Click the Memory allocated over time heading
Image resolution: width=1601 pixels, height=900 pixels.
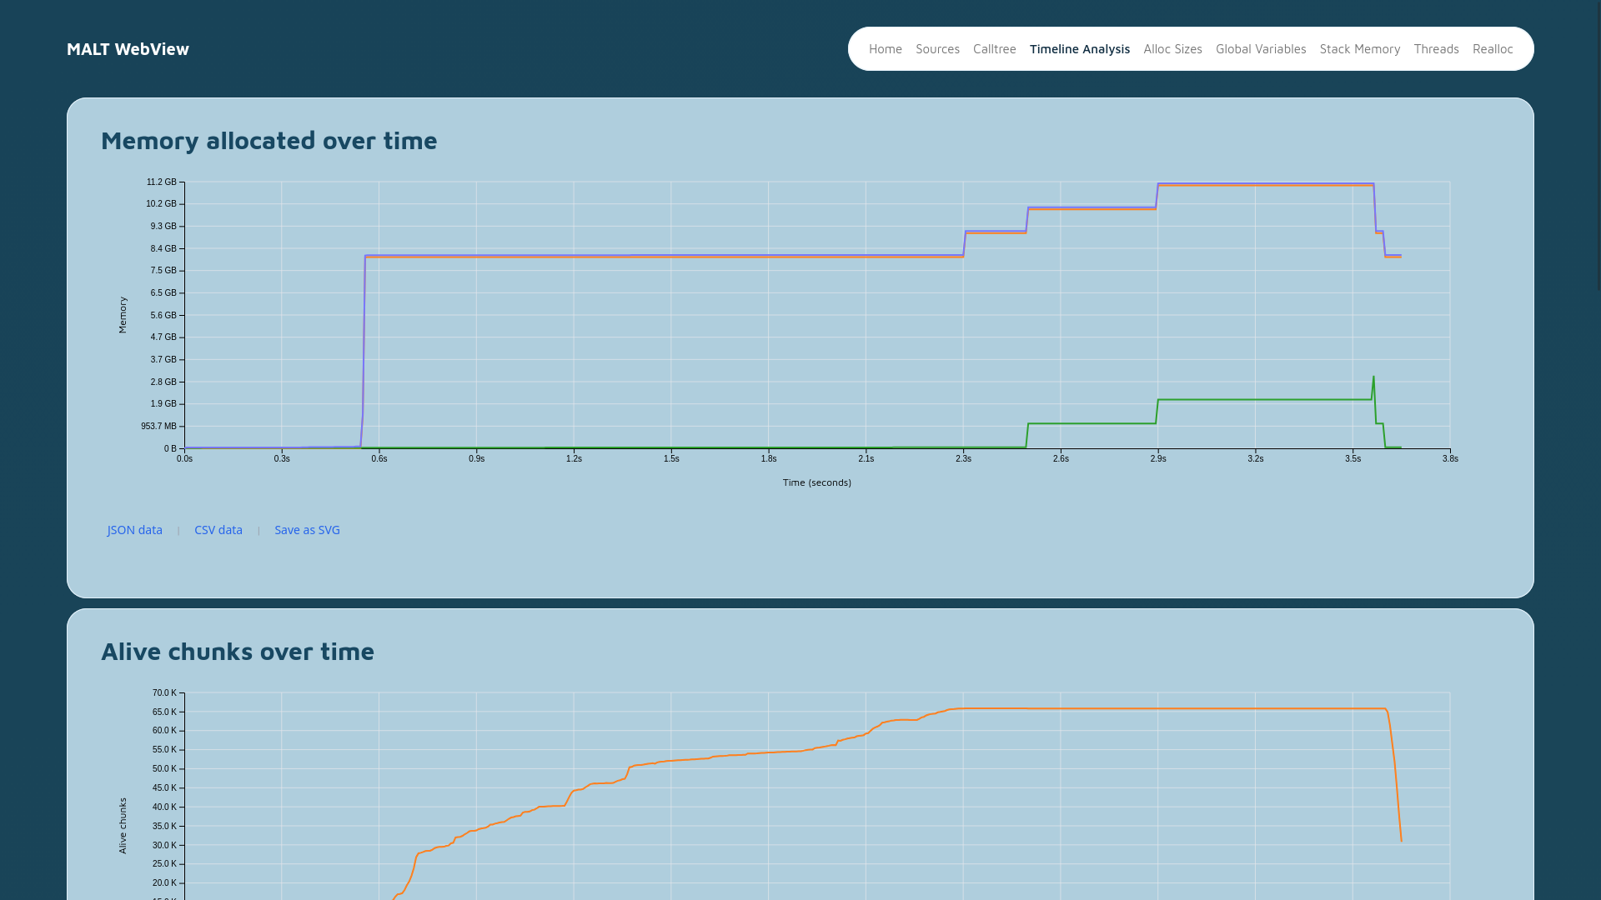[269, 140]
